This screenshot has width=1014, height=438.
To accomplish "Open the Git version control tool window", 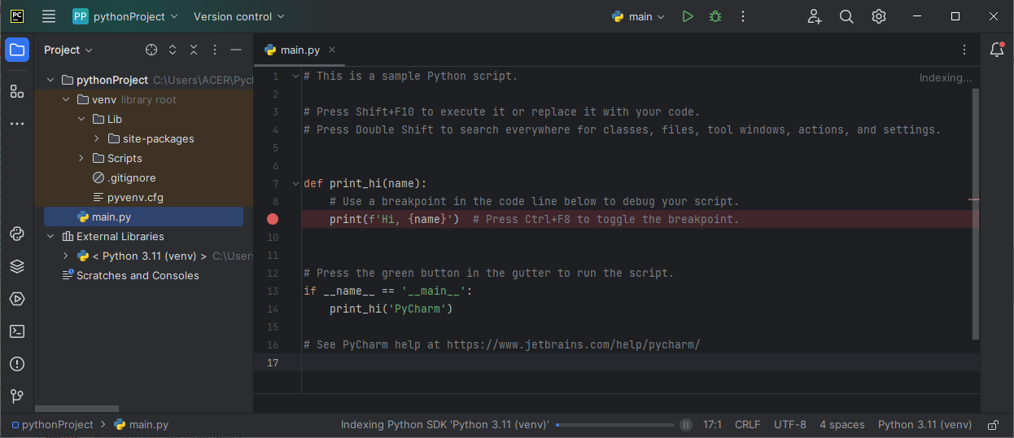I will 17,396.
